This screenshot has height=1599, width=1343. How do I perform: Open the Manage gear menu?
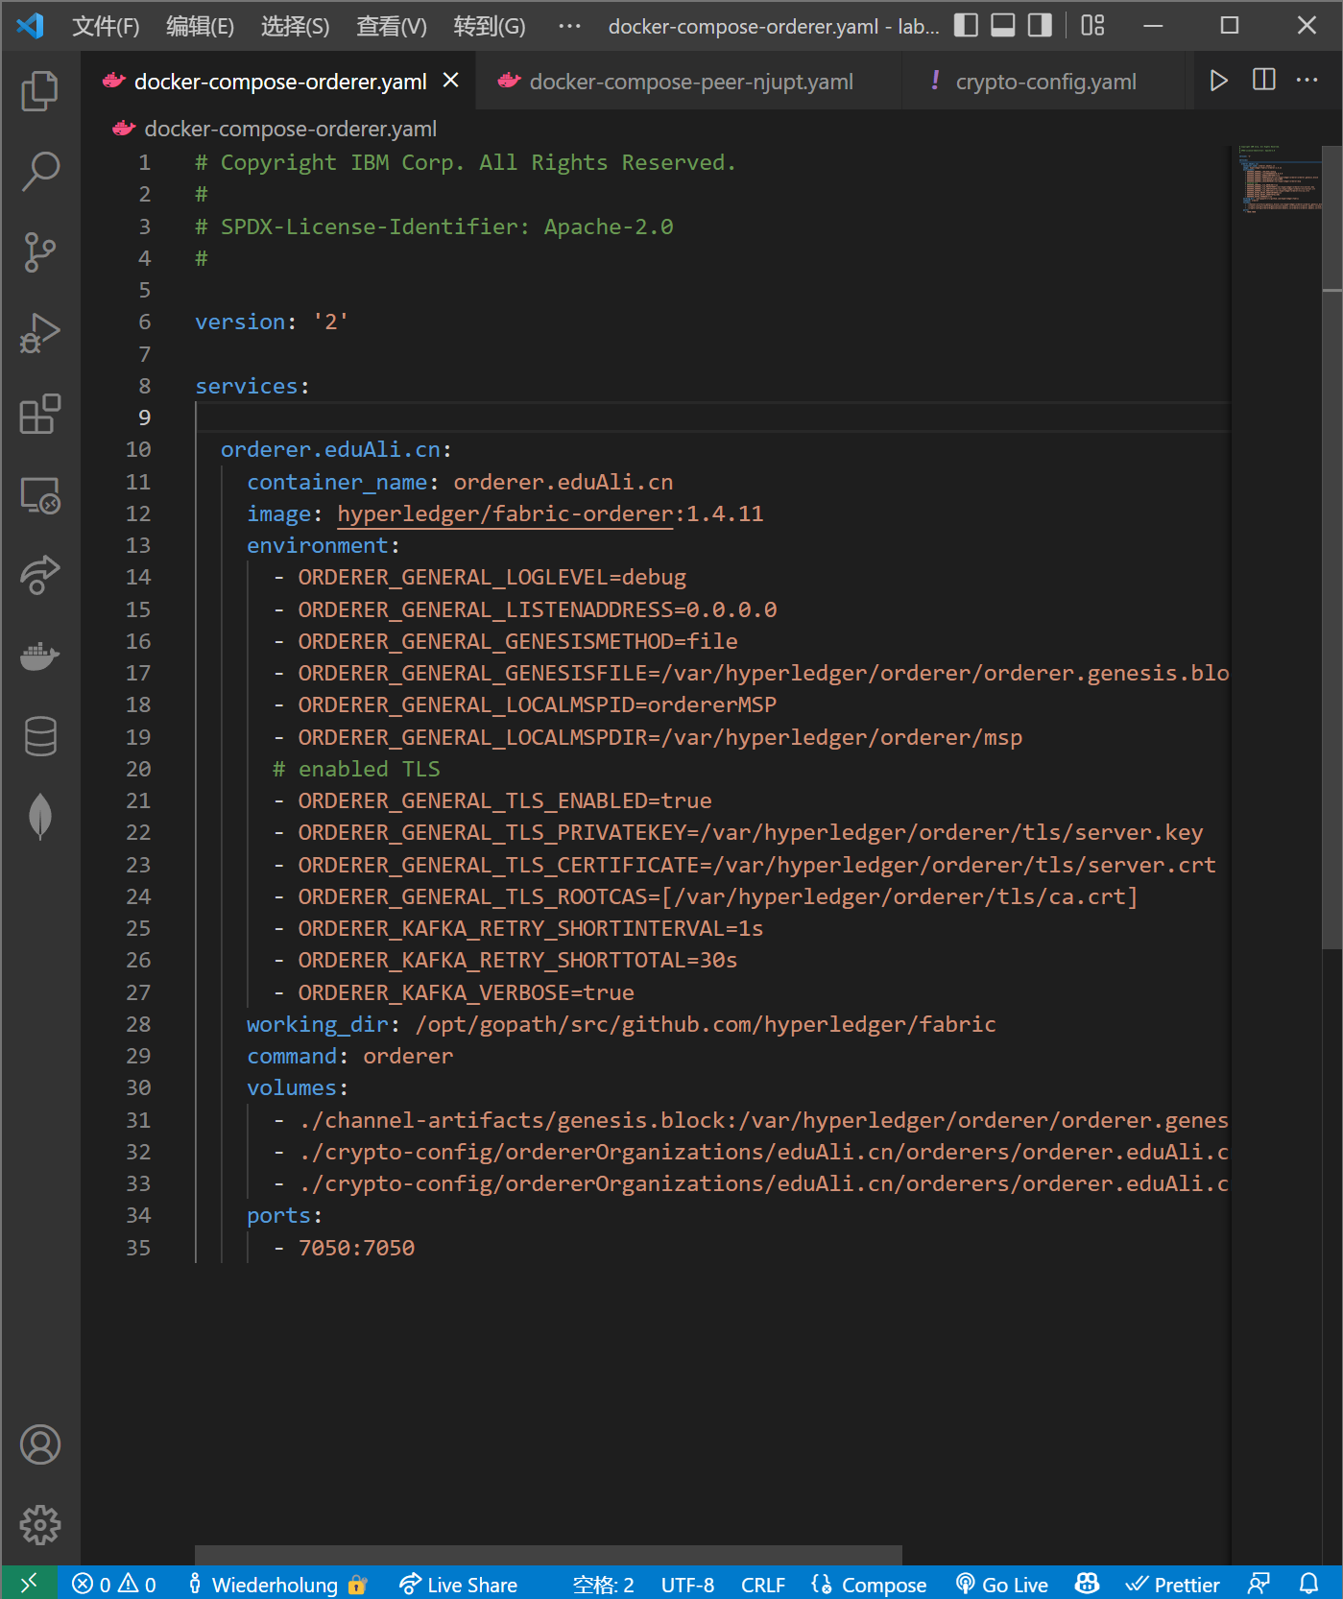[x=39, y=1525]
